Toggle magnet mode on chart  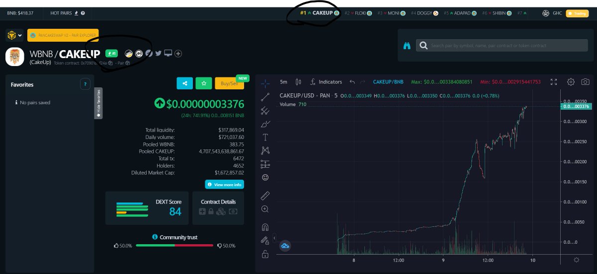coord(265,227)
